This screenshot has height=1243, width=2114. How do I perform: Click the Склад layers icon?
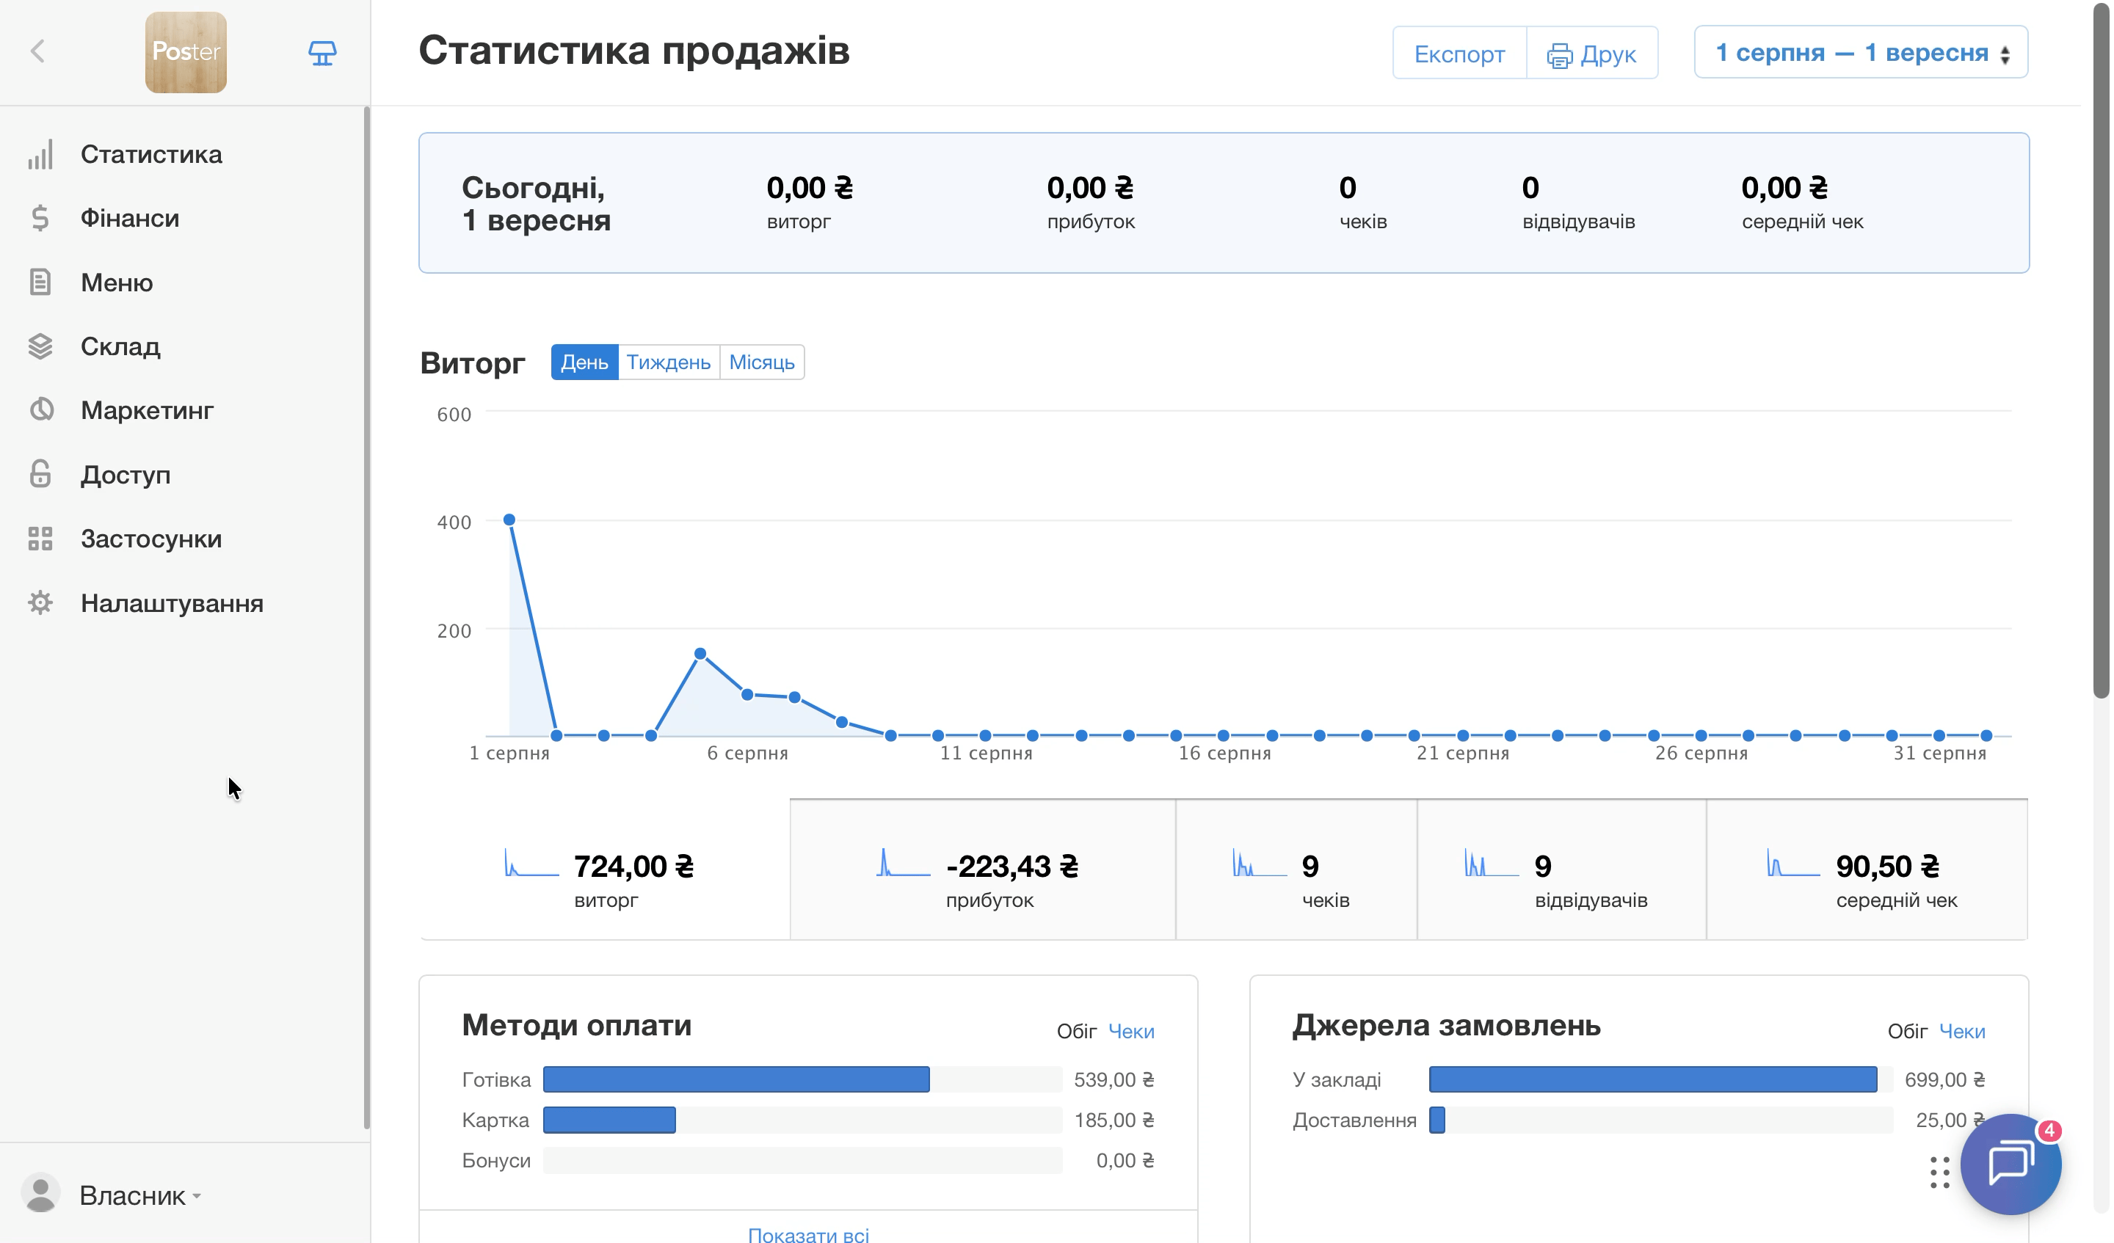pos(40,346)
